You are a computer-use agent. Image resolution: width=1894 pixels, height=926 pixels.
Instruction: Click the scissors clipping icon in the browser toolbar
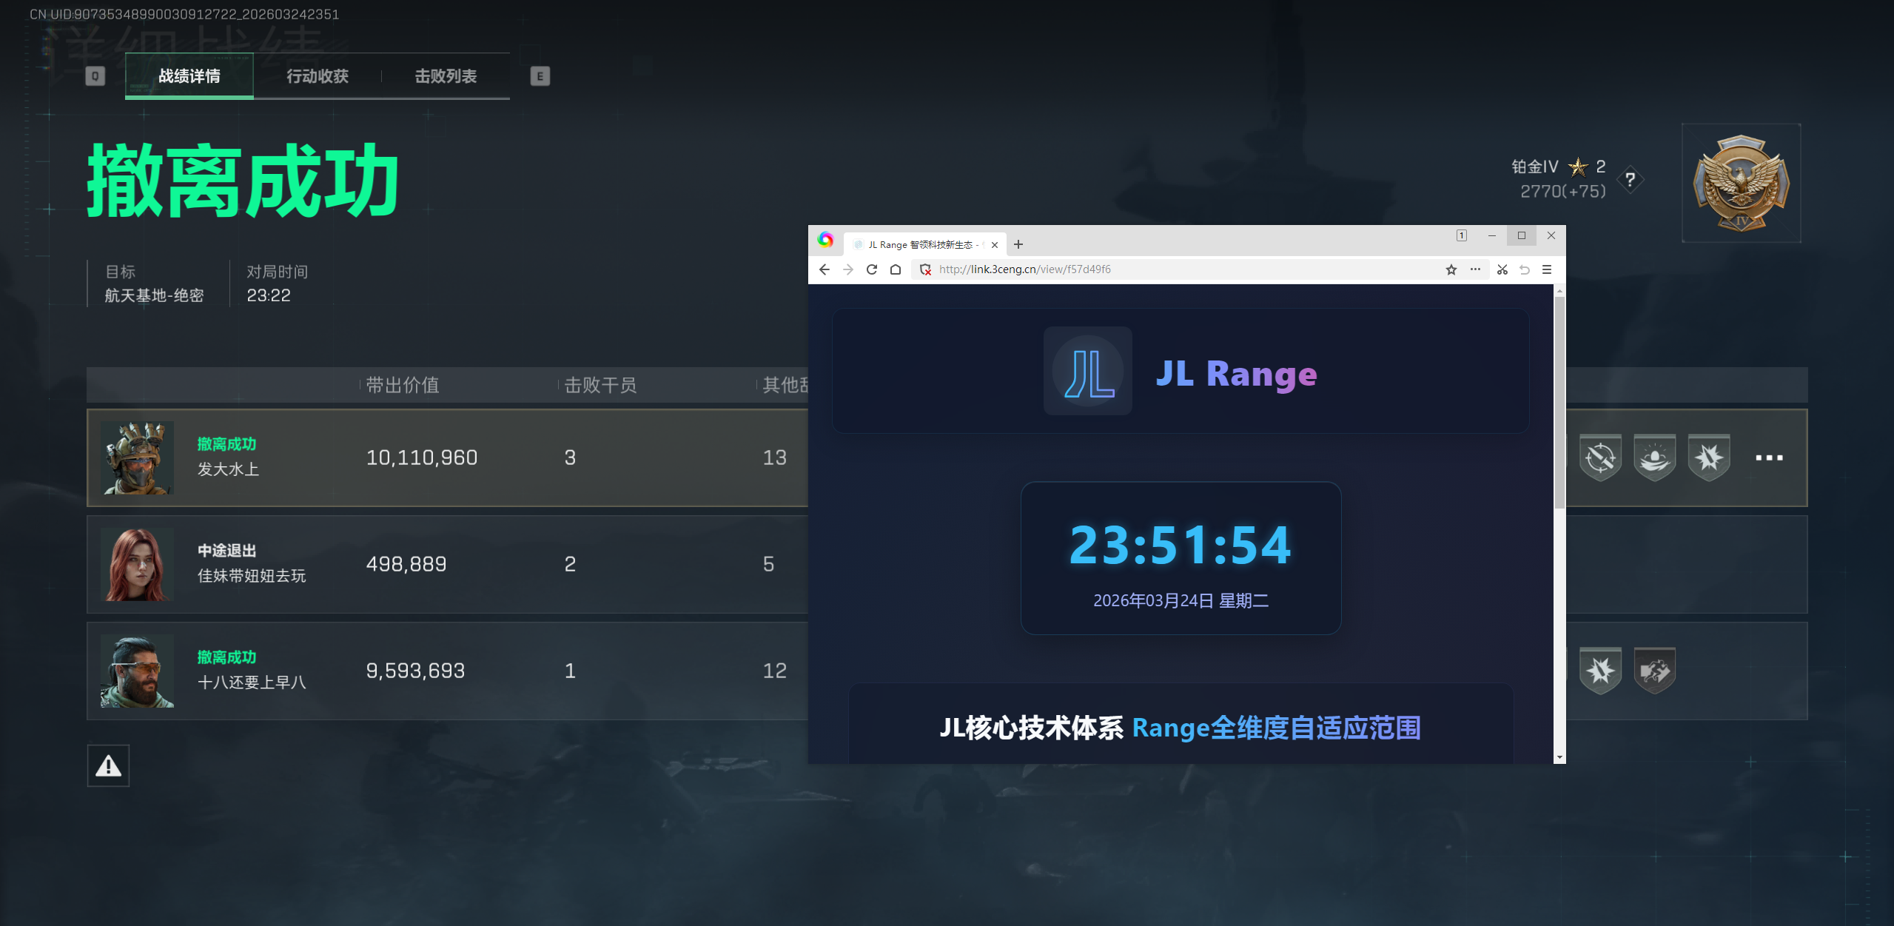pyautogui.click(x=1501, y=269)
